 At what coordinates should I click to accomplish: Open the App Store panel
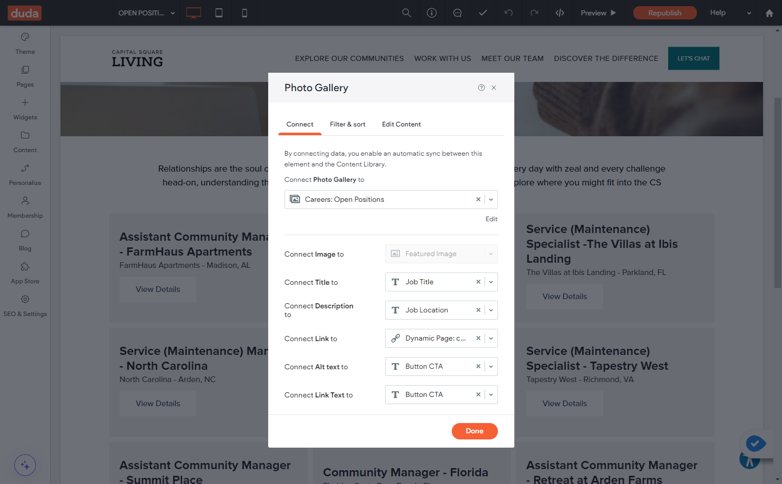(x=25, y=273)
